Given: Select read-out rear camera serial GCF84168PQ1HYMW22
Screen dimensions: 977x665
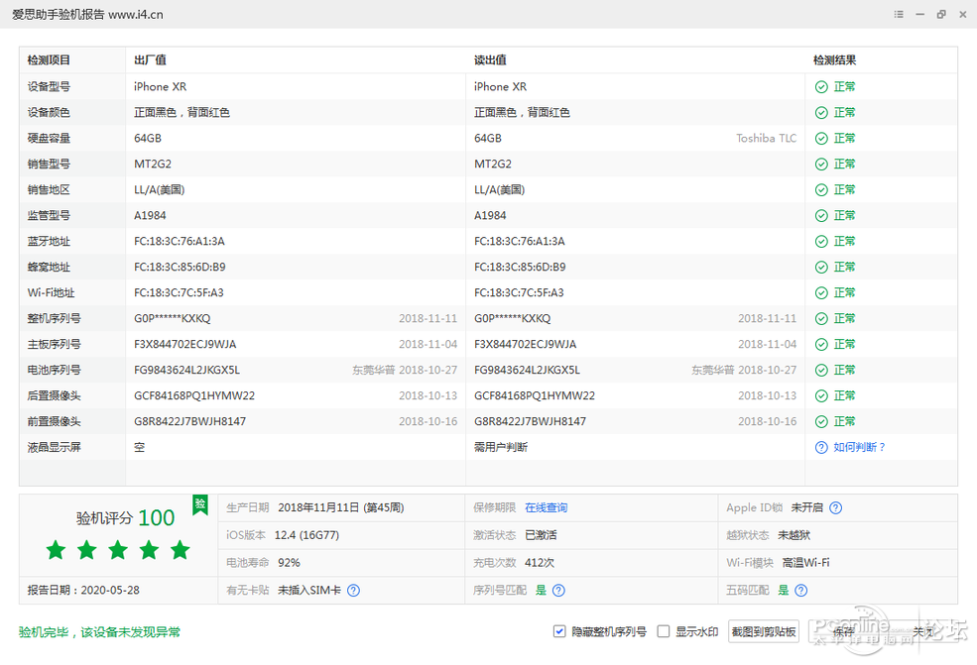Looking at the screenshot, I should point(535,396).
